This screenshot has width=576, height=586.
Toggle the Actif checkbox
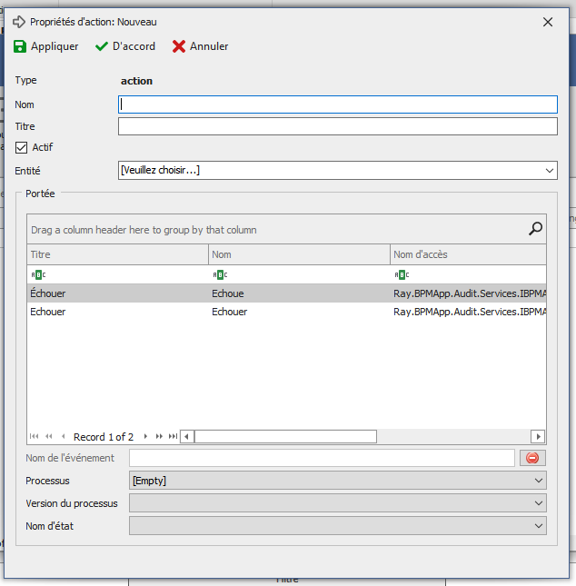21,147
